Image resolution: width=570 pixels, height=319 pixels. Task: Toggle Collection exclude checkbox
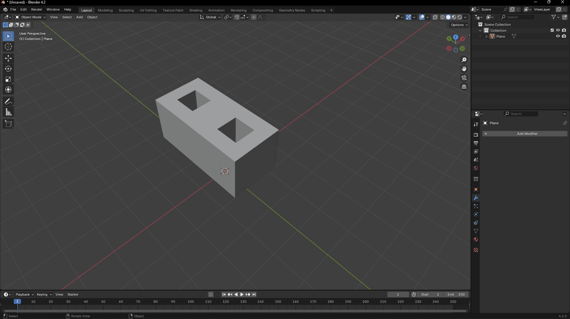click(552, 30)
